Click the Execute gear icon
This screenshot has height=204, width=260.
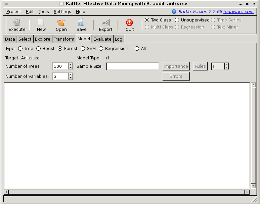point(17,22)
